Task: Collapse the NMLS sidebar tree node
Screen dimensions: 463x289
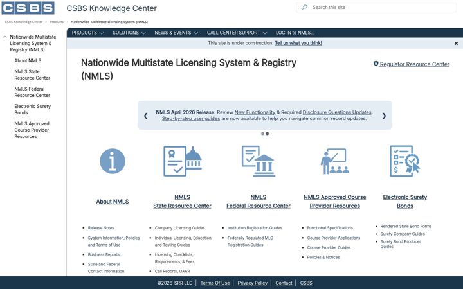Action: pos(5,37)
